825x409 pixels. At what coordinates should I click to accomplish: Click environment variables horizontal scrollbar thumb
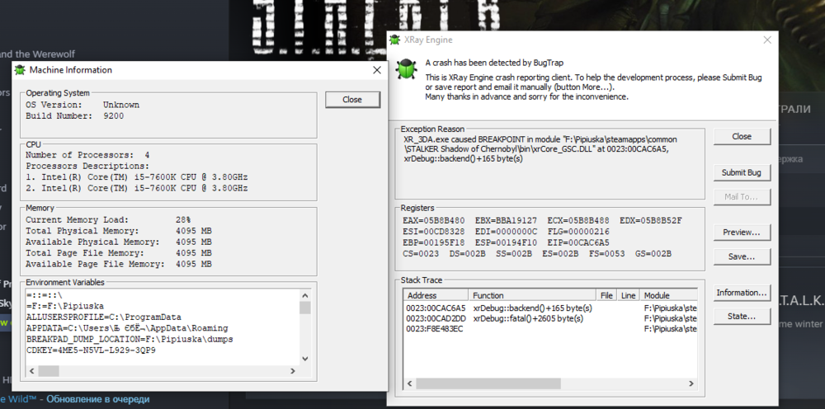click(49, 371)
